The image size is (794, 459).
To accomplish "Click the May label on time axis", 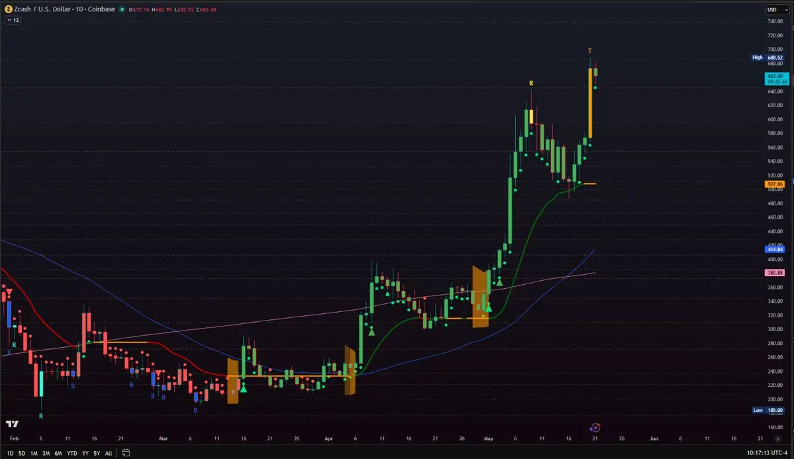I will point(488,438).
